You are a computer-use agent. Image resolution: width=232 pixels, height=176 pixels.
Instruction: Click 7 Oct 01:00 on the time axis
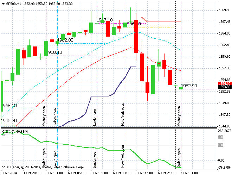189,173
